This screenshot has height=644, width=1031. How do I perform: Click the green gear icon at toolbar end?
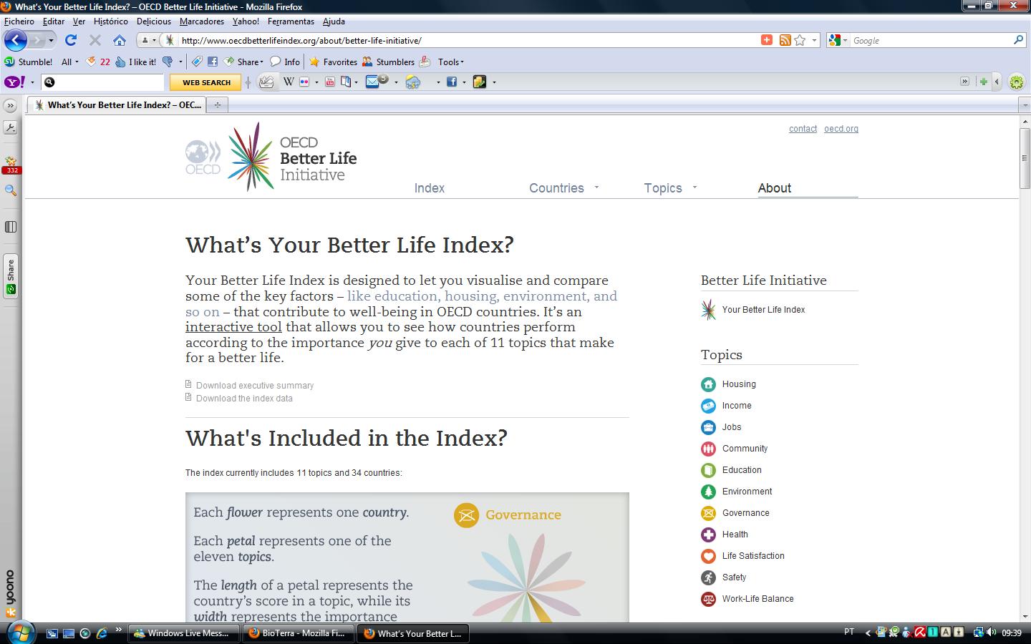pos(1016,82)
